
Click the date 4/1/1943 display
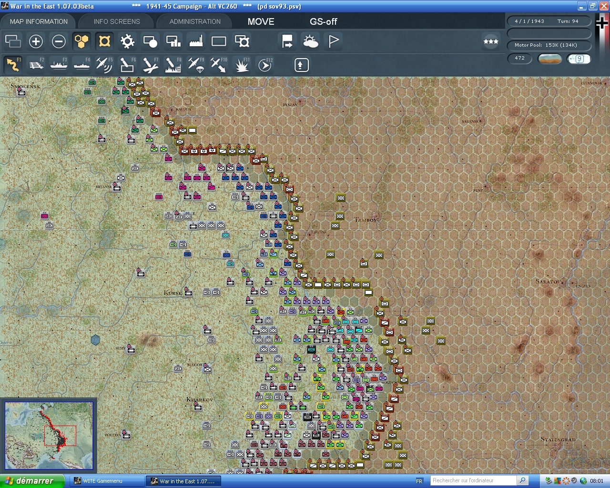pyautogui.click(x=529, y=21)
